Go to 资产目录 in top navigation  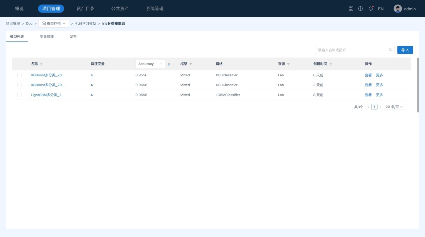tap(85, 9)
